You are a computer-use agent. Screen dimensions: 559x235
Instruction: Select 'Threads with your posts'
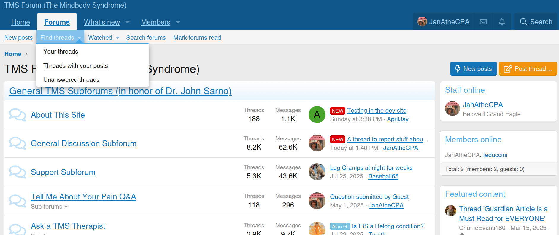click(75, 66)
